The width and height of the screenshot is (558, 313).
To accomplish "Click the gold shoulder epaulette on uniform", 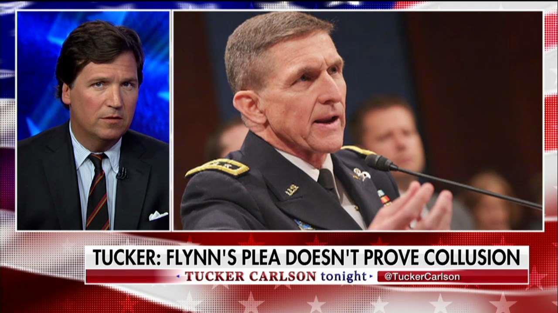I will point(218,167).
